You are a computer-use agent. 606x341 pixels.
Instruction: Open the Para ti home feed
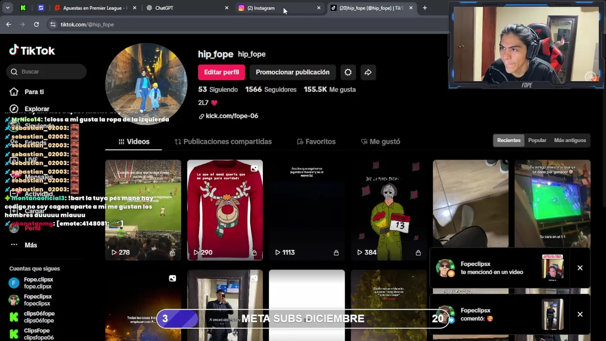pos(27,92)
